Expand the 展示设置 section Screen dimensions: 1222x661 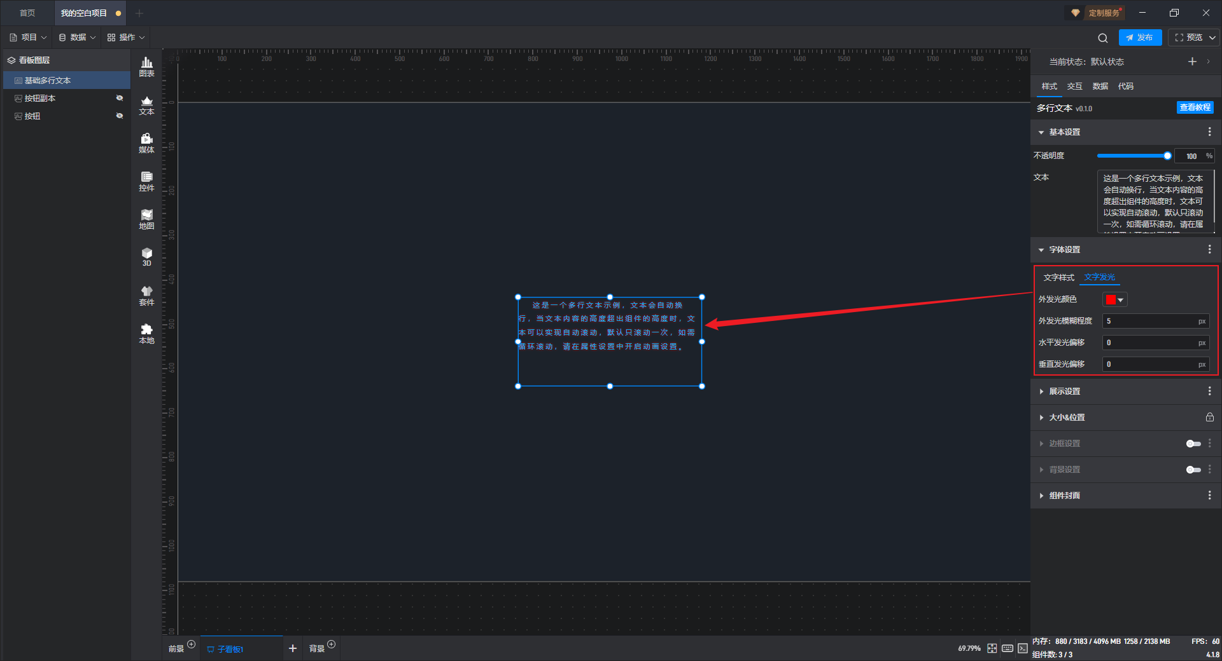click(x=1041, y=392)
